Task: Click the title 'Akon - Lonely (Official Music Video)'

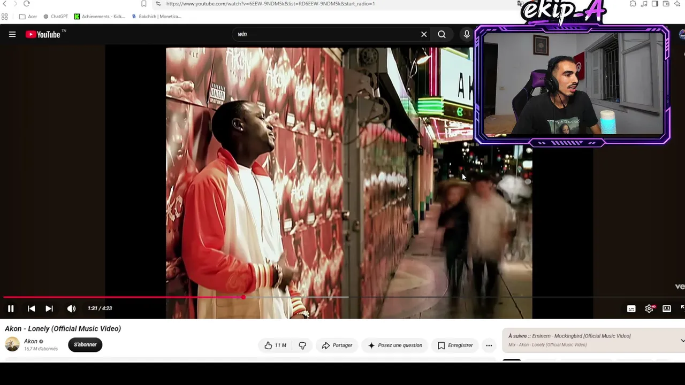Action: tap(63, 329)
